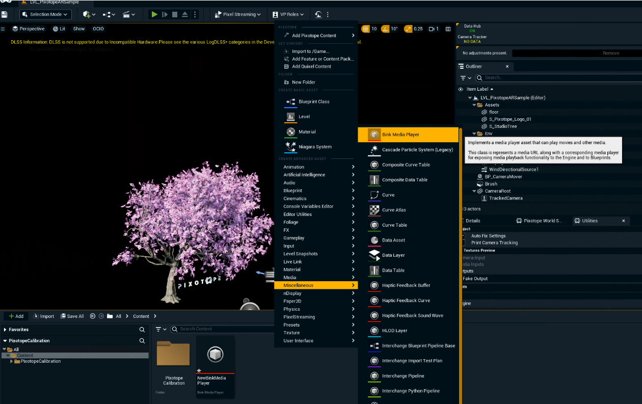Screen dimensions: 642x404
Task: Click the Favorites search magnifier icon
Action: point(142,330)
